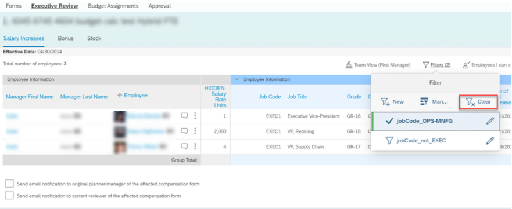Click the Executive Vice-President job title cell
Screen dimensions: 512x209
click(313, 116)
